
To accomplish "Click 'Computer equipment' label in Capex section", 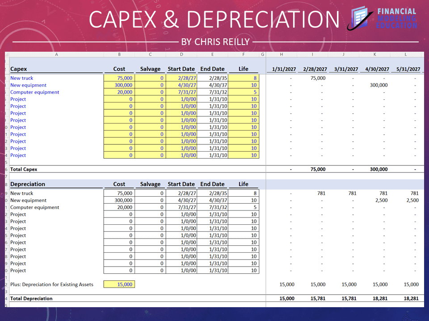I will [x=35, y=92].
